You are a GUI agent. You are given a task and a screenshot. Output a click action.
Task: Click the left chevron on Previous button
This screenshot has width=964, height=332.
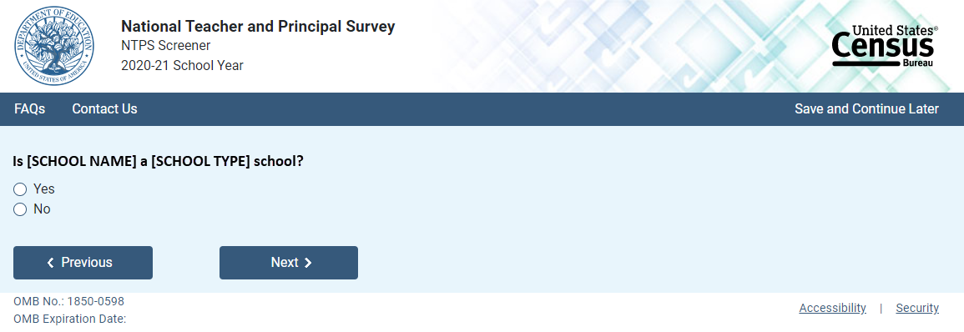coord(50,263)
